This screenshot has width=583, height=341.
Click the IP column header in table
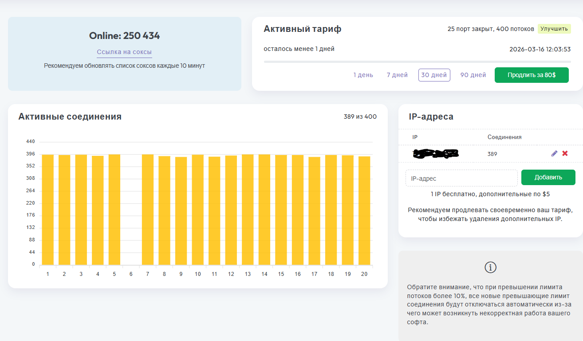415,137
